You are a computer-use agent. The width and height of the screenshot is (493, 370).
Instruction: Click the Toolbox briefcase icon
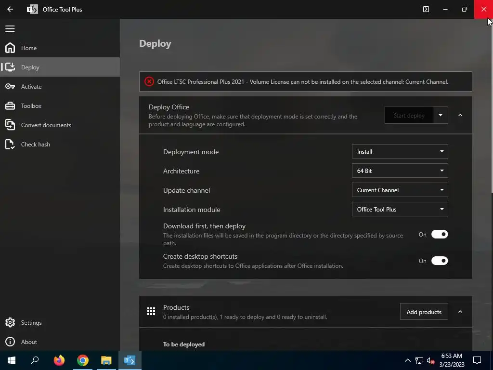click(10, 106)
